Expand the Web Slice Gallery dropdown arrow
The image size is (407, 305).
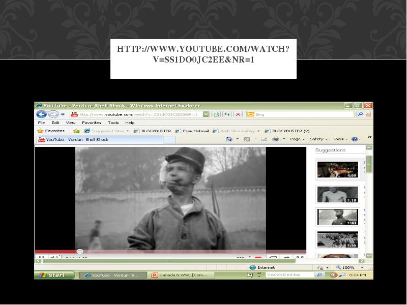(258, 131)
